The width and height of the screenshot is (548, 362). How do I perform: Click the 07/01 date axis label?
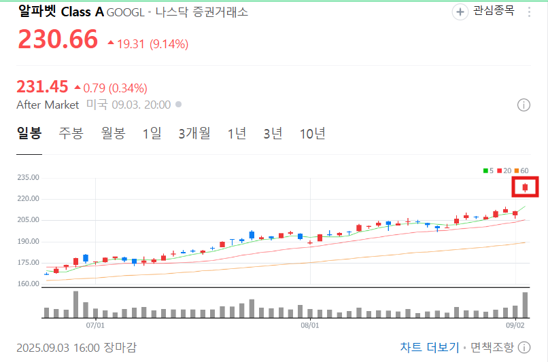95,325
